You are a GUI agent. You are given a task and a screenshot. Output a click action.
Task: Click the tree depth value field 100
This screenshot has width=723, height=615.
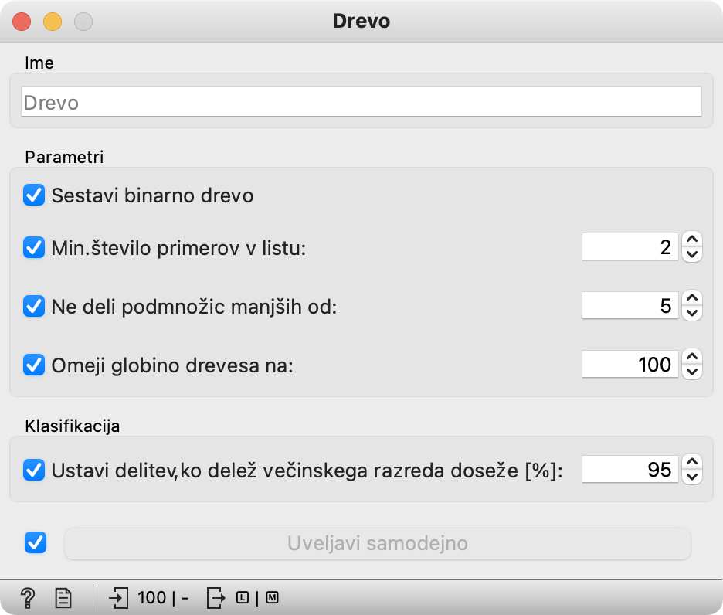coord(630,365)
